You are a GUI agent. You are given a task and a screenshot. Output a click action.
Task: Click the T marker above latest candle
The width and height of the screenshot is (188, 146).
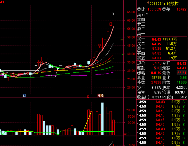pos(113,14)
